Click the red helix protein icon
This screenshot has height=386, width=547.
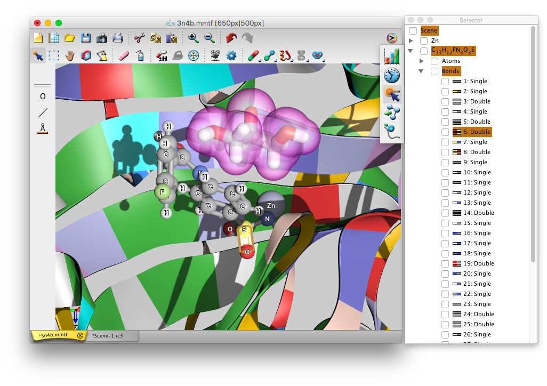tap(285, 55)
